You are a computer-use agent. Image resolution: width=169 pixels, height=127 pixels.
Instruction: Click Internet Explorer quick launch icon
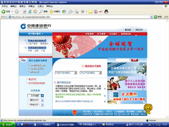pos(18,125)
